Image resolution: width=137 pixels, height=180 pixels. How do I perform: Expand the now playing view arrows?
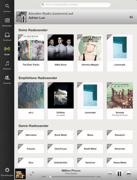32,174
